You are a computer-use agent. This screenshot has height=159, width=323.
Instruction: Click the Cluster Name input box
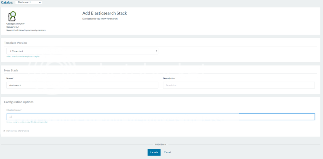click(x=161, y=117)
